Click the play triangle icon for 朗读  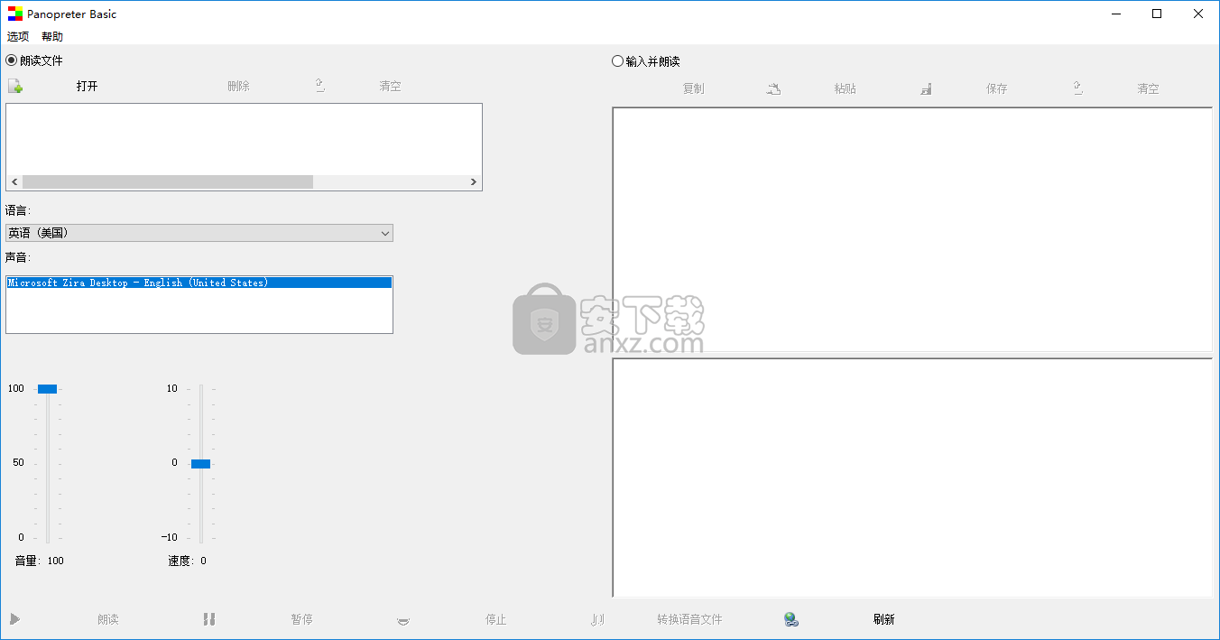14,619
